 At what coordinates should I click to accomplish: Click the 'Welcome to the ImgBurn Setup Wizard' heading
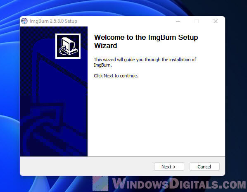(x=146, y=41)
